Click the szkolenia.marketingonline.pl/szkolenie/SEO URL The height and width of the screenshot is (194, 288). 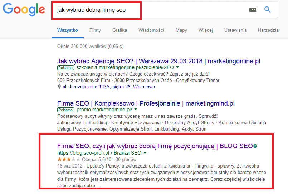125,67
